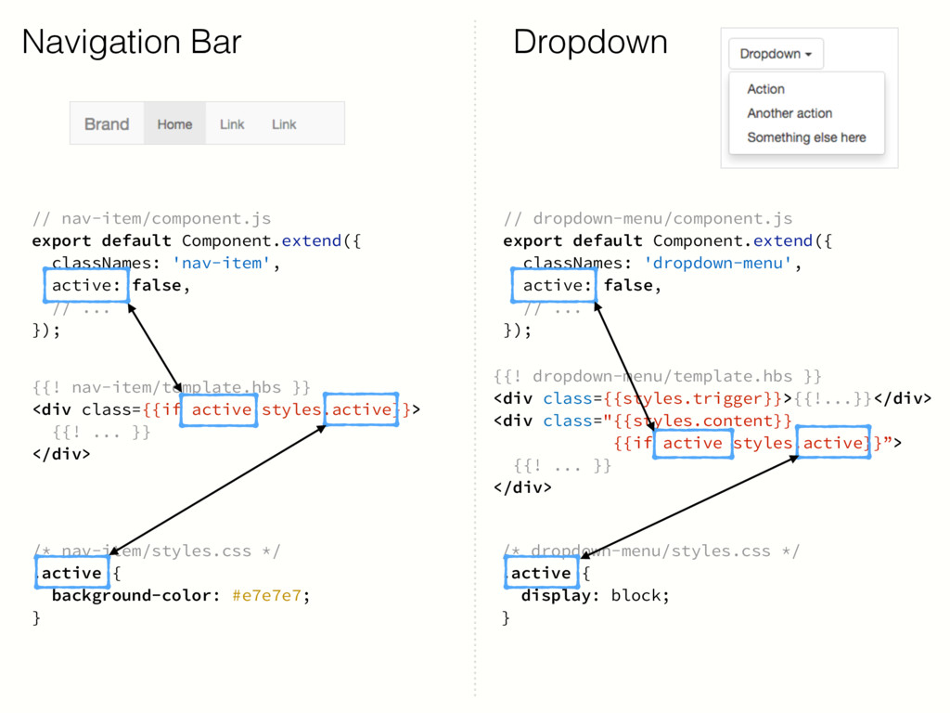Click the {{styles.content}} expression

[703, 421]
